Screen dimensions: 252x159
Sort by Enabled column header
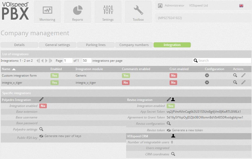(x=56, y=69)
